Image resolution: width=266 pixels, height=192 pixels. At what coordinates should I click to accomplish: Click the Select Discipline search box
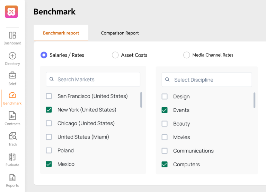[x=207, y=80]
